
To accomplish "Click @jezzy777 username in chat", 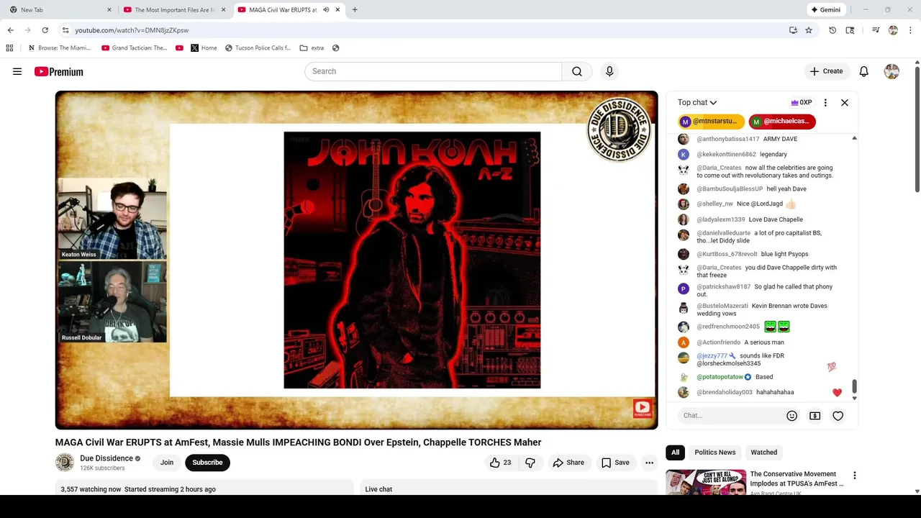I will [x=712, y=356].
